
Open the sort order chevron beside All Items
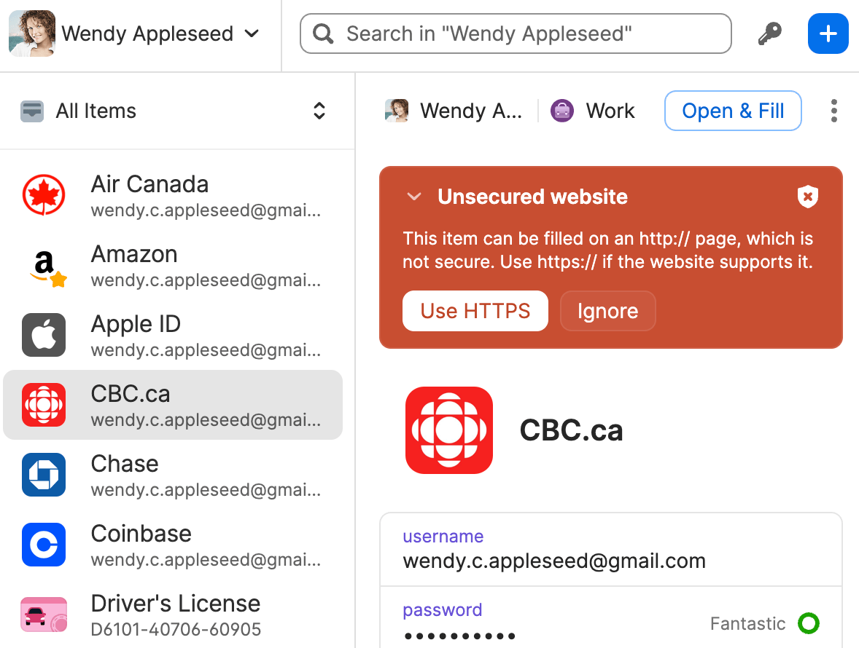point(319,111)
